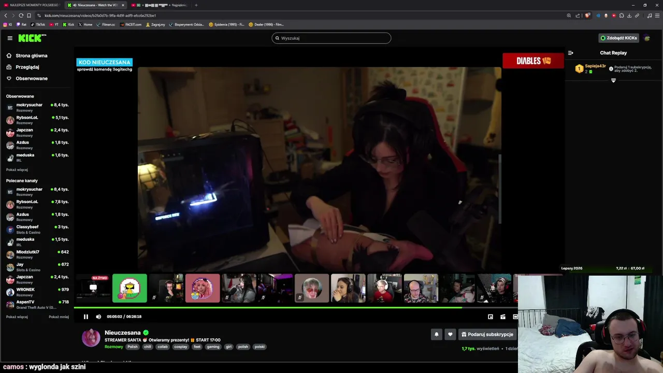Image resolution: width=663 pixels, height=373 pixels.
Task: Open RybsonLoL in Obserwowane list
Action: point(37,120)
